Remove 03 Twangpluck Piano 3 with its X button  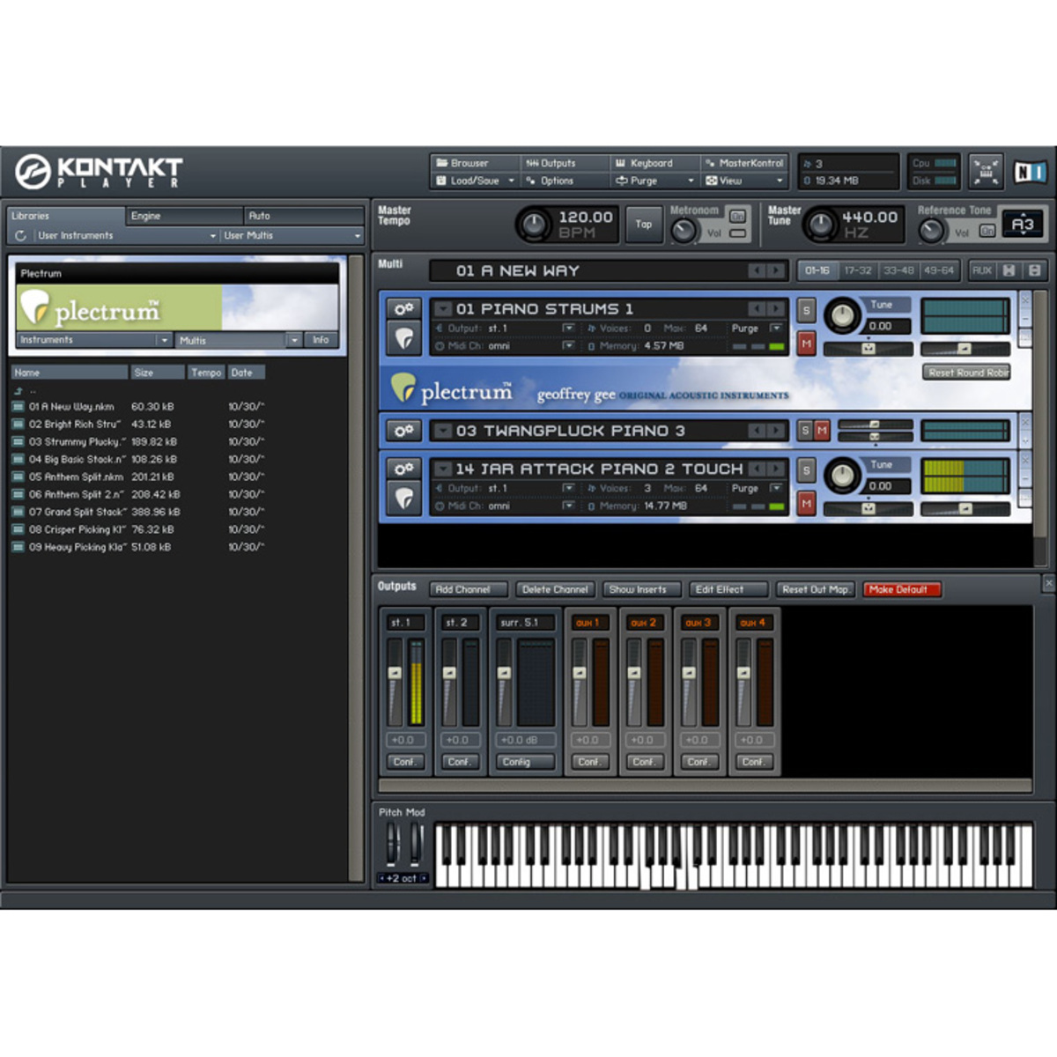(1025, 424)
